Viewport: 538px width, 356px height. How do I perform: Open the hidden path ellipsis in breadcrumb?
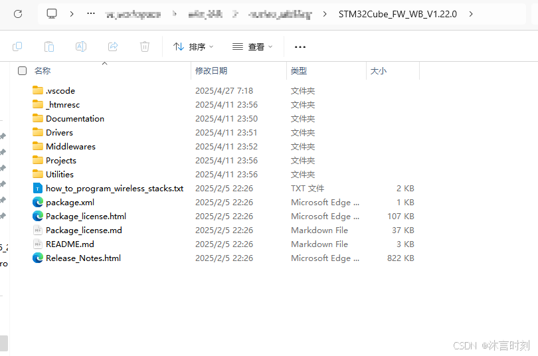[x=91, y=14]
